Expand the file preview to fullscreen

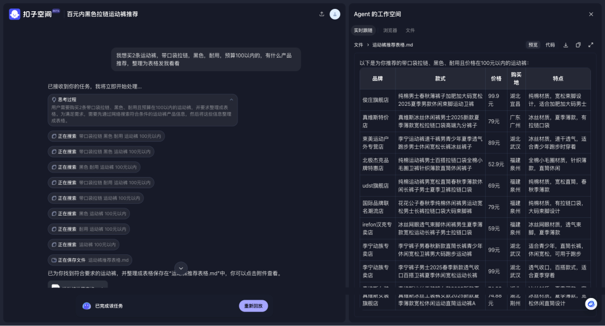[x=592, y=45]
